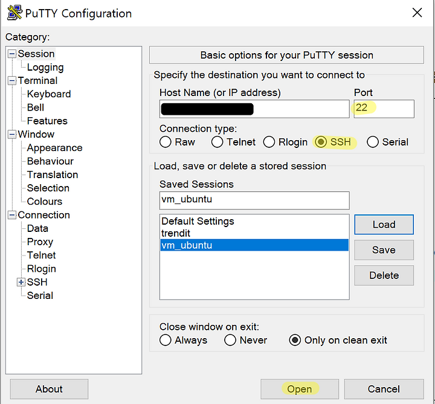
Task: Select Default Settings in sessions list
Action: pos(254,221)
